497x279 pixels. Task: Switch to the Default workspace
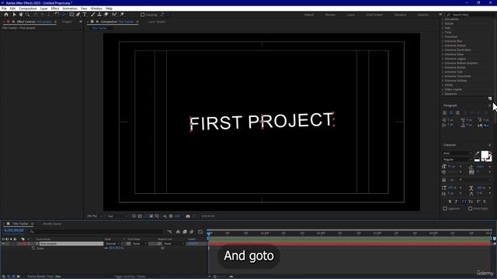(x=309, y=15)
